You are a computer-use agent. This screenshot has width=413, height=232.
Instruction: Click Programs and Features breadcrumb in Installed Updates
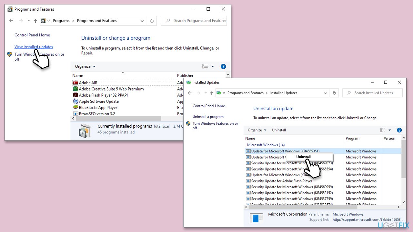click(245, 93)
